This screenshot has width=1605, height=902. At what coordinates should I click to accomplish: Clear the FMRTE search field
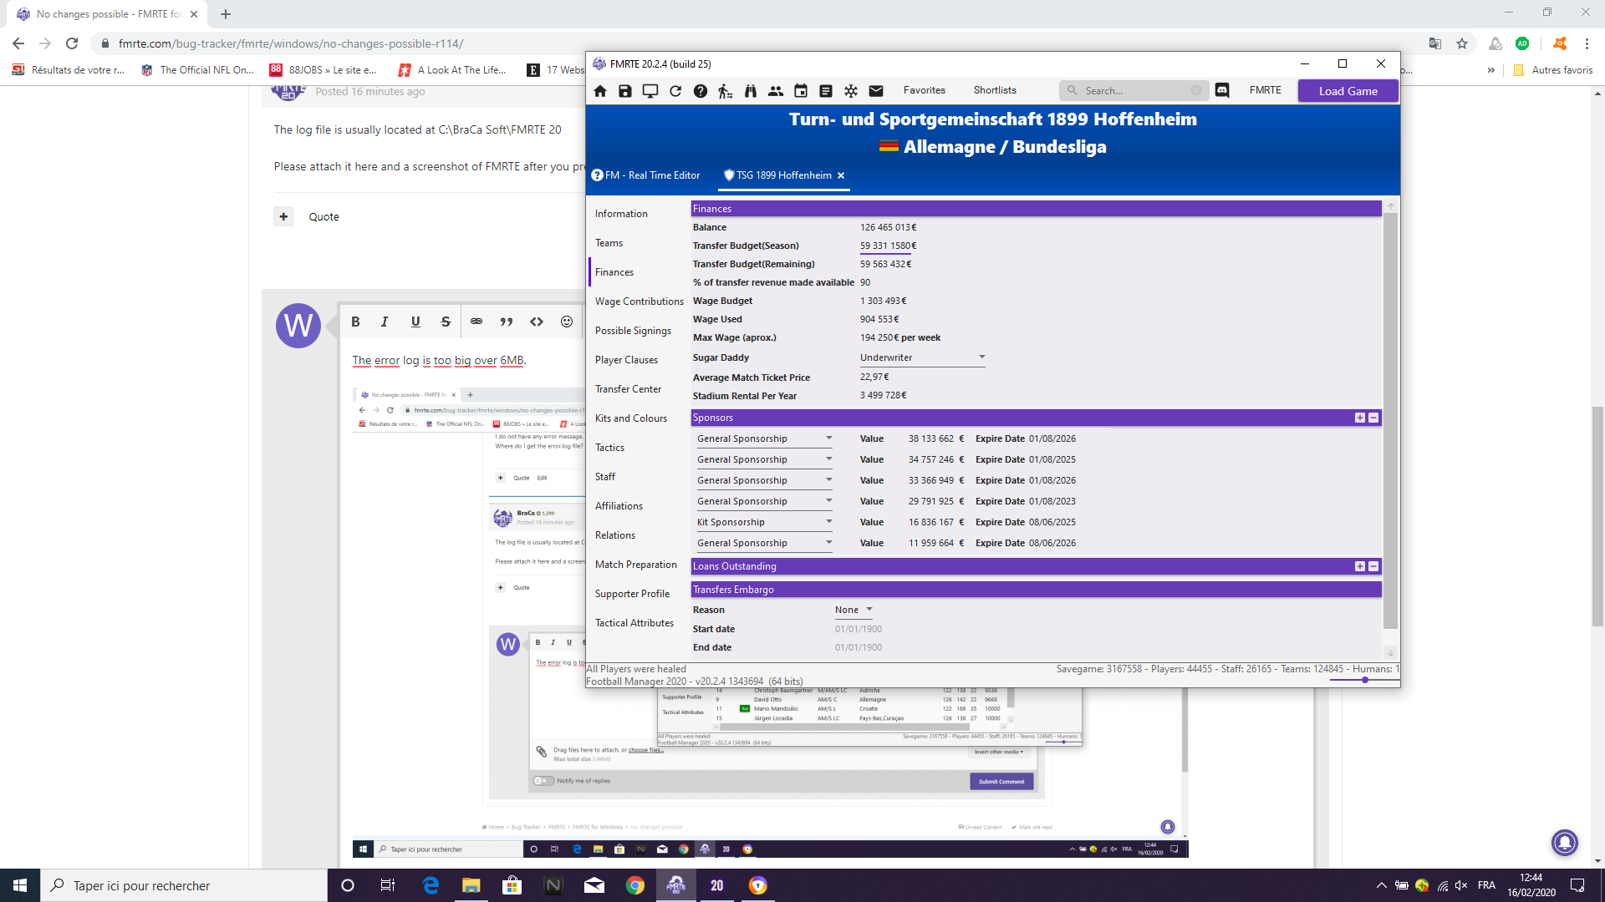[x=1196, y=90]
